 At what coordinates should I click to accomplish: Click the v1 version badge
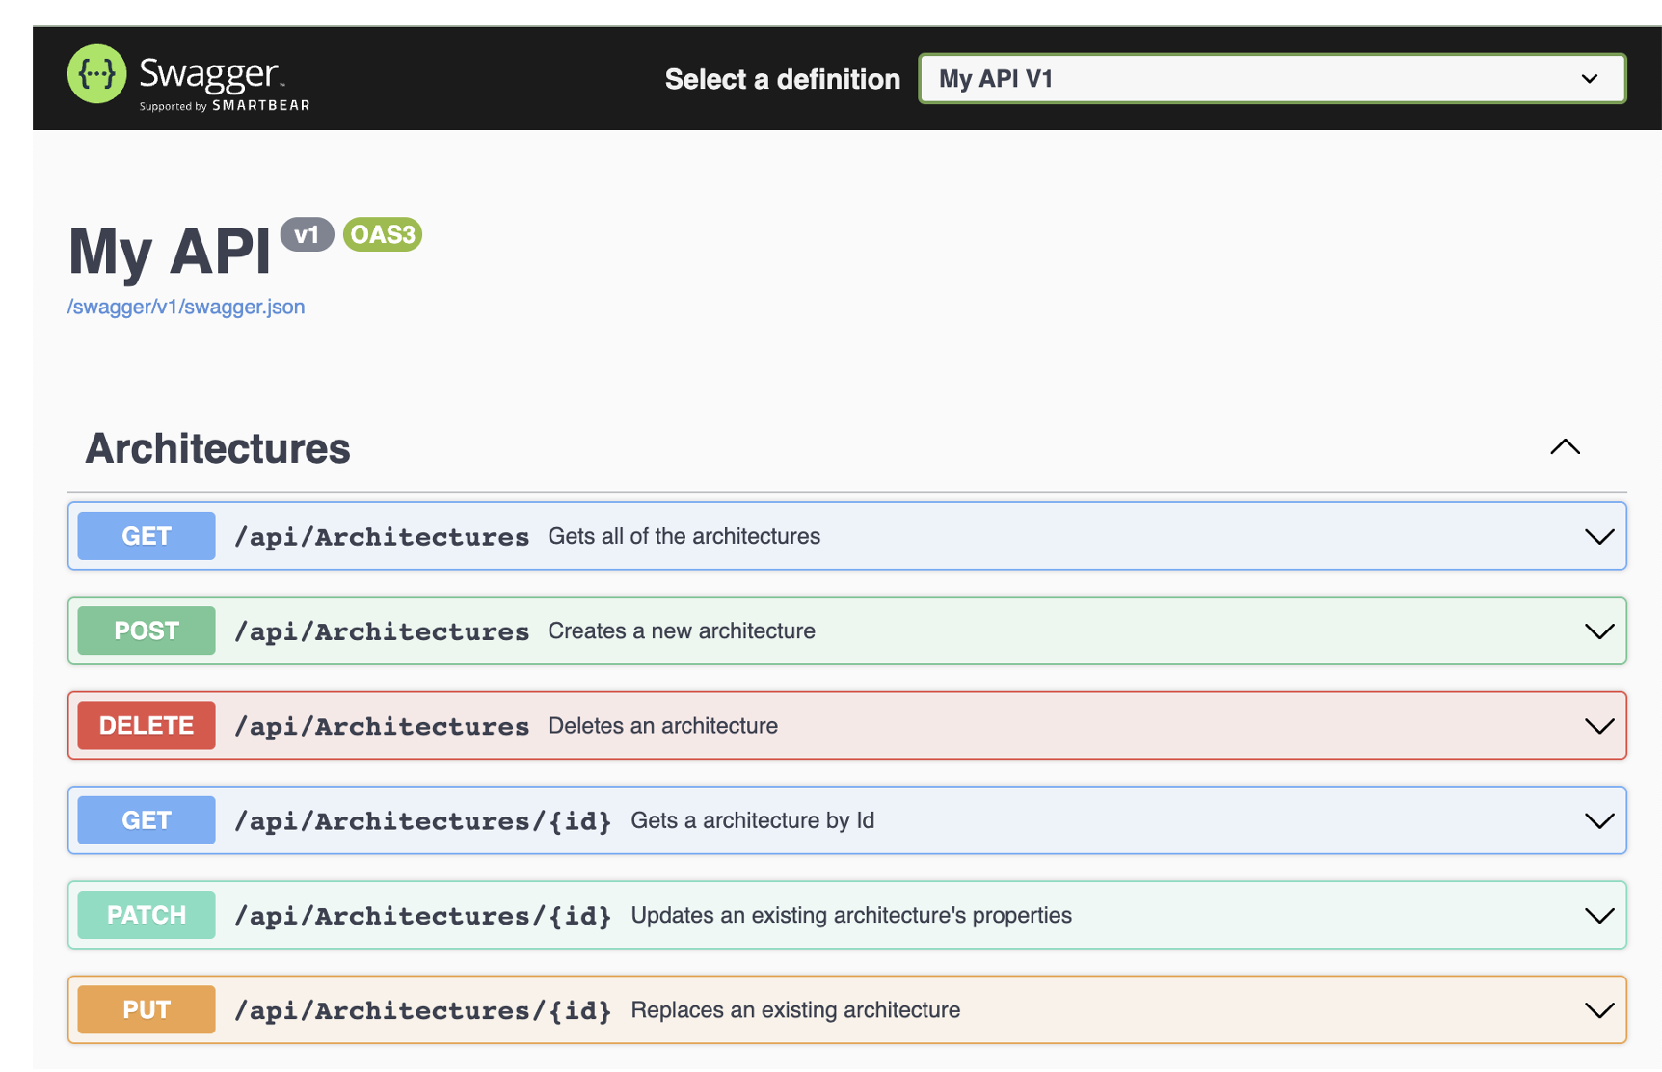[x=307, y=234]
